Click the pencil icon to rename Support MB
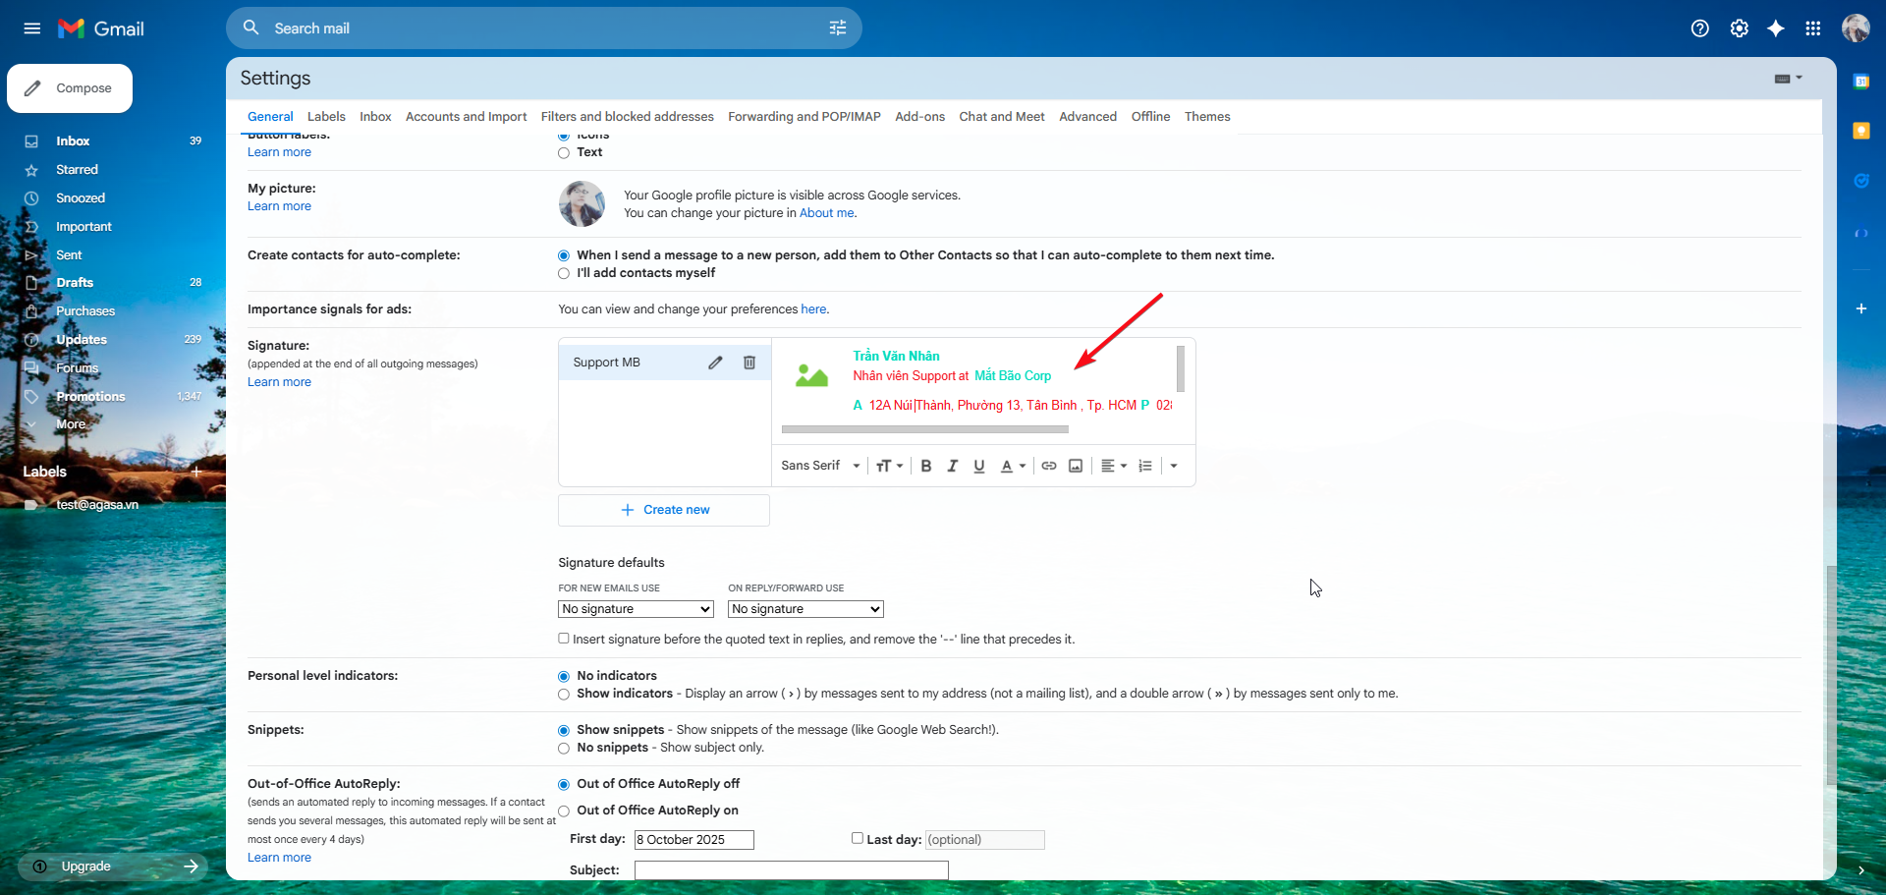1886x895 pixels. 715,363
